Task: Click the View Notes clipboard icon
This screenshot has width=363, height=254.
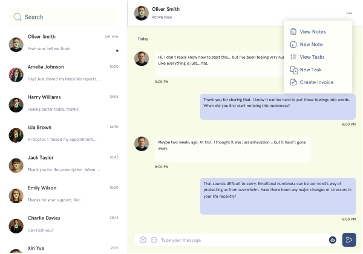Action: click(293, 31)
